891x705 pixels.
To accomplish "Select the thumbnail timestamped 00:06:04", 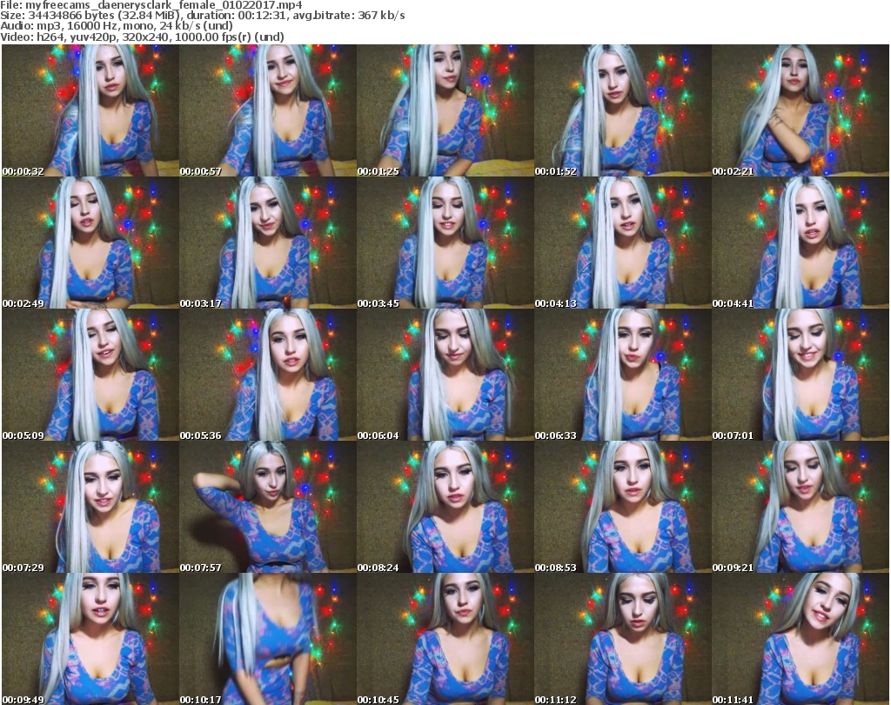I will tap(445, 375).
